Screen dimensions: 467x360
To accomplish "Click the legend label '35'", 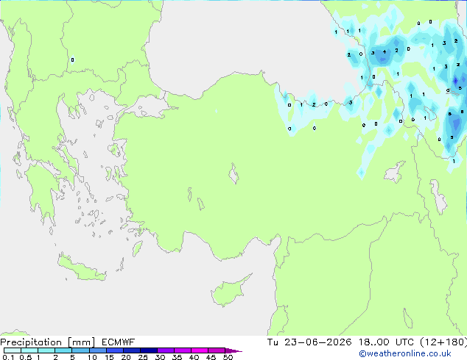I will 177,357.
